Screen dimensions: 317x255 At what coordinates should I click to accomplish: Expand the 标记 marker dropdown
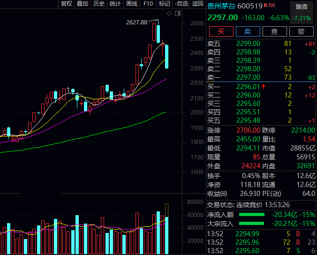coord(164,4)
